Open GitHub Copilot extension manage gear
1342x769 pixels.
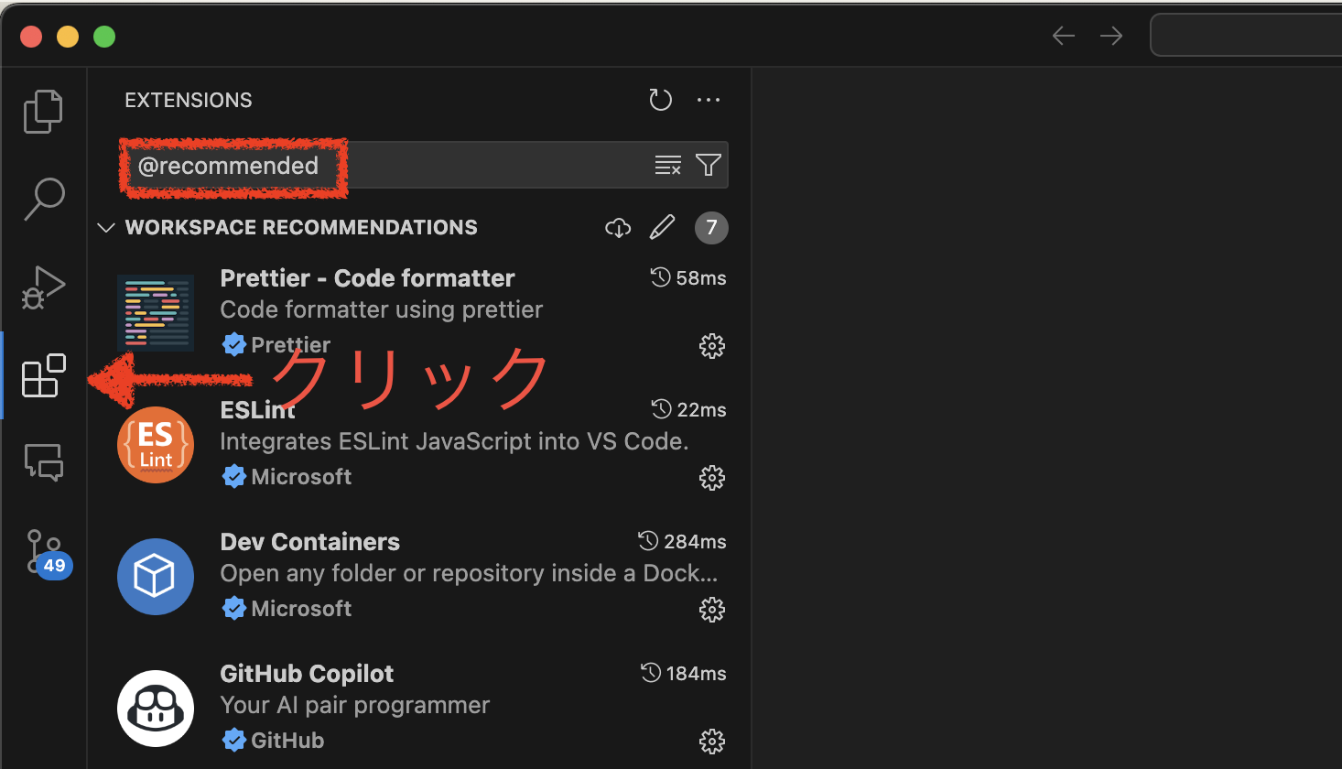coord(711,741)
